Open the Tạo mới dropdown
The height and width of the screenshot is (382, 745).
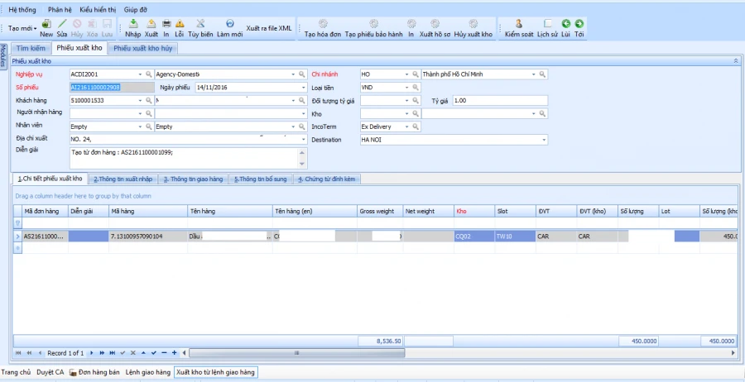[22, 28]
